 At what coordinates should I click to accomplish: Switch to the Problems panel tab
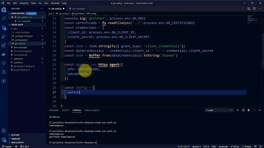(54, 110)
